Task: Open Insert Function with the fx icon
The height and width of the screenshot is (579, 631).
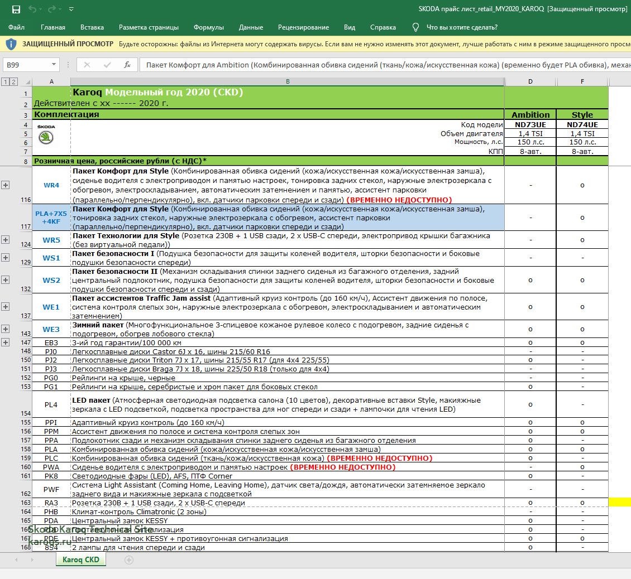Action: [127, 65]
